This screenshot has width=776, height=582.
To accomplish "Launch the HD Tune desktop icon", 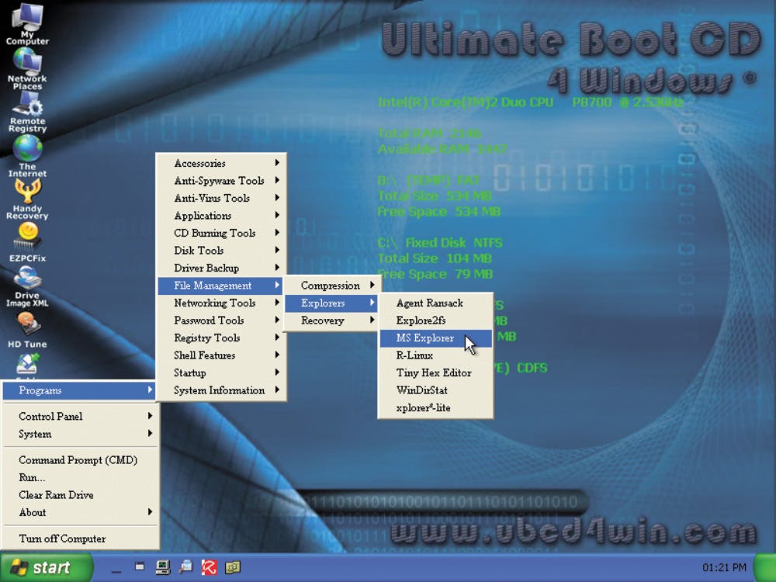I will click(x=27, y=330).
